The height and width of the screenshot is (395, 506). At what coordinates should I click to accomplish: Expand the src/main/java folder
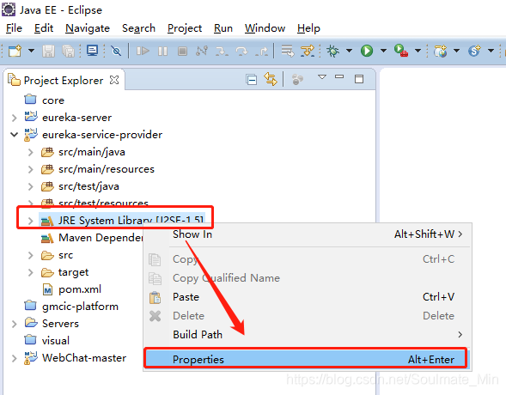point(30,152)
